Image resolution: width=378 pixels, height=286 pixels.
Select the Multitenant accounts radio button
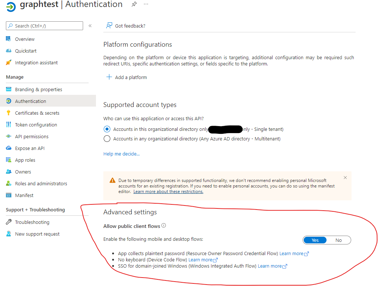click(x=107, y=139)
